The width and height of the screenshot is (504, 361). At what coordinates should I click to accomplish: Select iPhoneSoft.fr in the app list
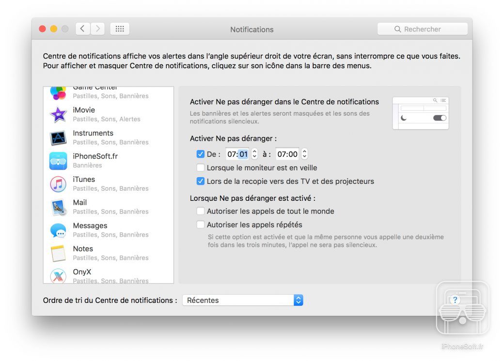click(109, 161)
